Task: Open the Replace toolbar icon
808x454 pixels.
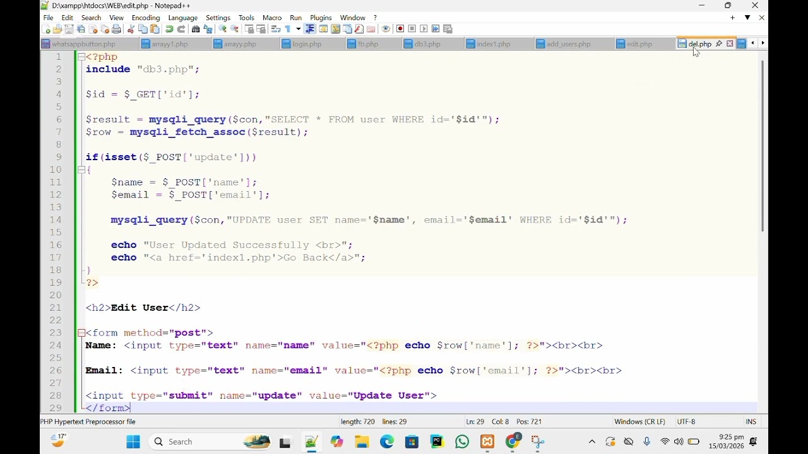Action: coord(208,29)
